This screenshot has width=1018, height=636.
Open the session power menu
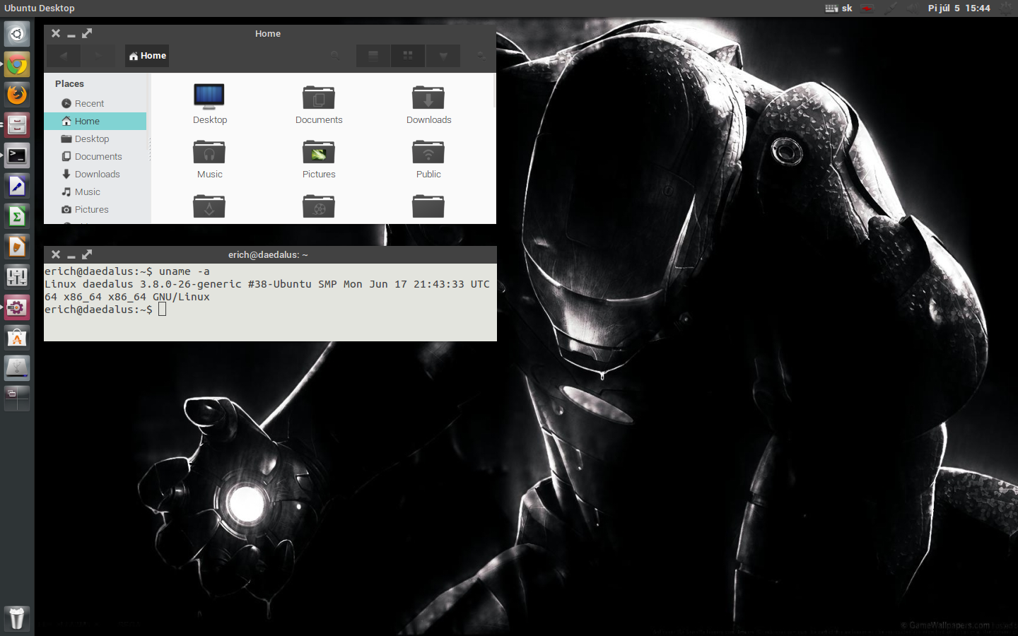[1005, 8]
